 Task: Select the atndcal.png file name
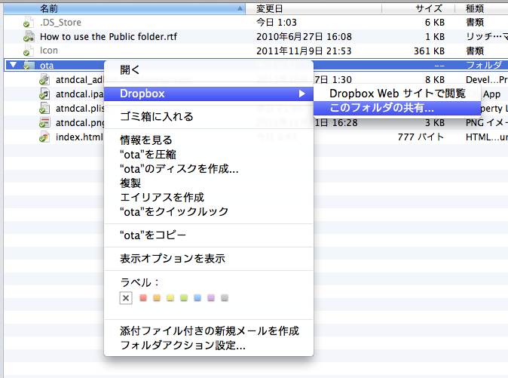click(80, 123)
